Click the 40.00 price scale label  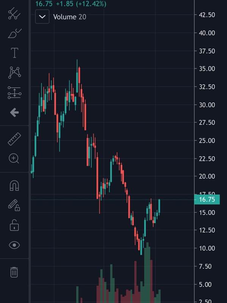tap(207, 33)
